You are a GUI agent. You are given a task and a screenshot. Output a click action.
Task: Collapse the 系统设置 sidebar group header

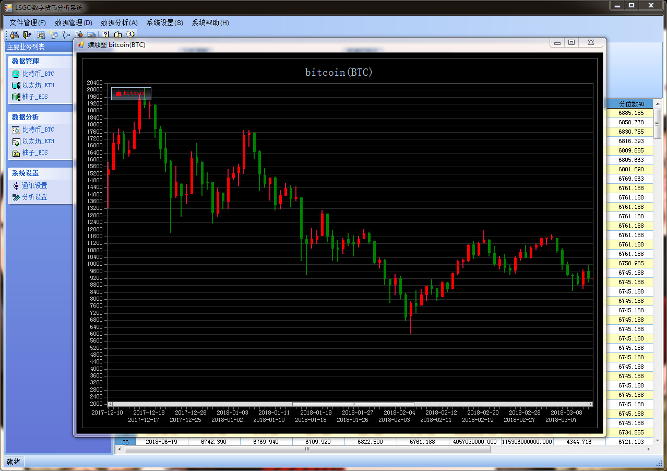coord(40,173)
